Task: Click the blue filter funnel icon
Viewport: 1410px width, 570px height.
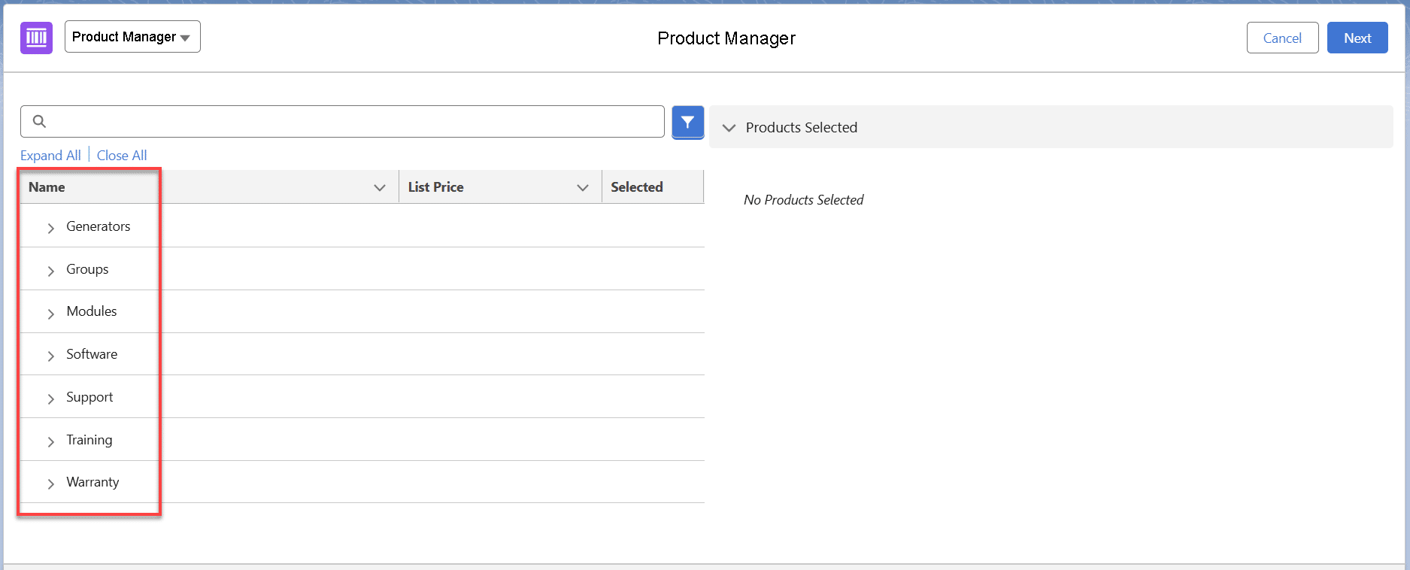Action: (x=687, y=122)
